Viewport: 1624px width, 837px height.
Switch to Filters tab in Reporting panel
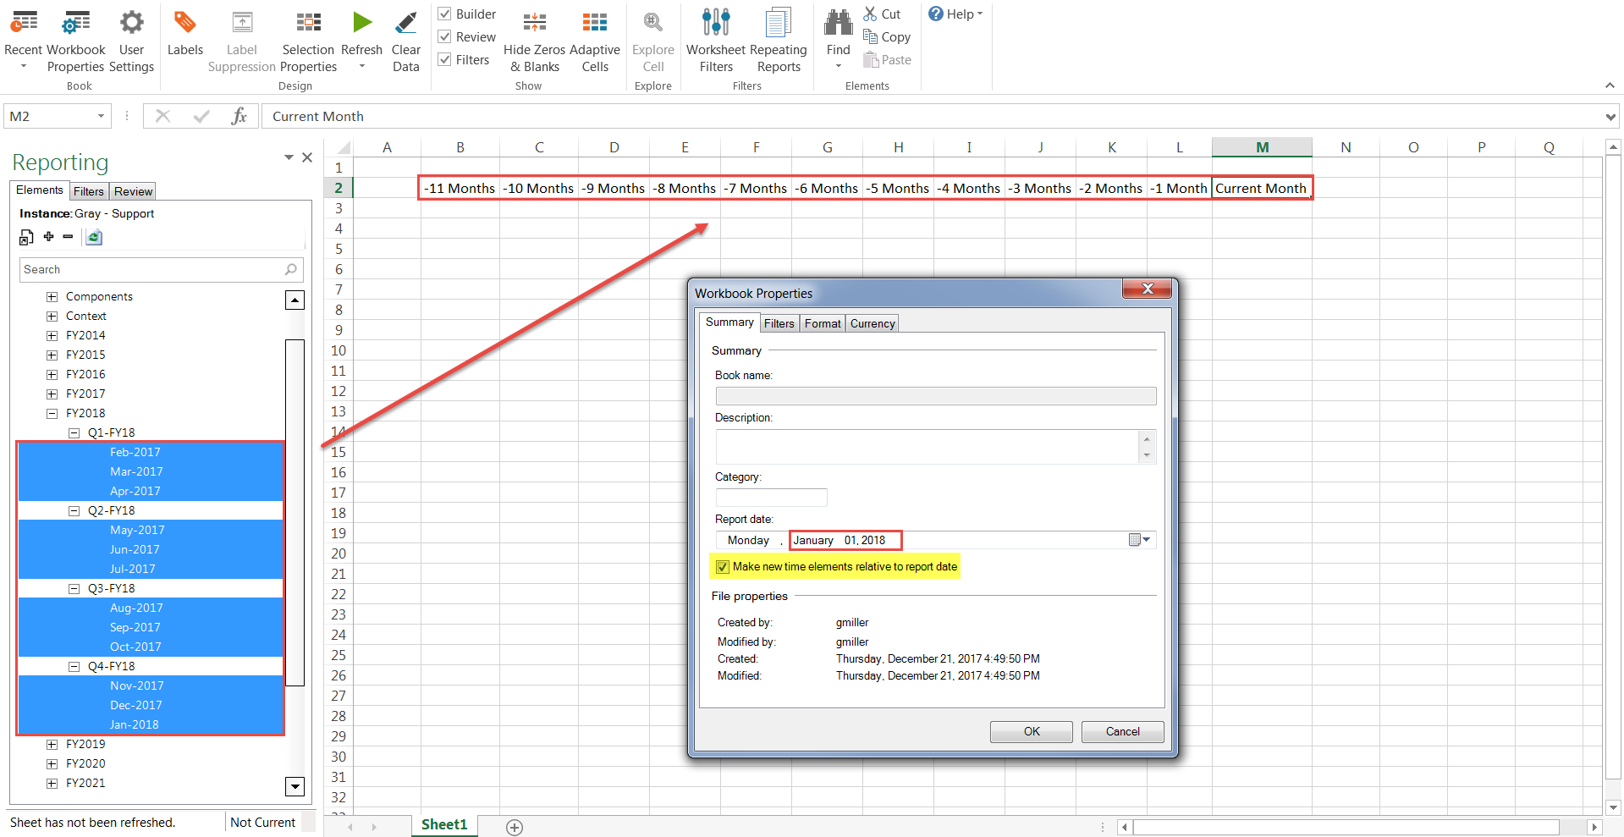click(88, 191)
